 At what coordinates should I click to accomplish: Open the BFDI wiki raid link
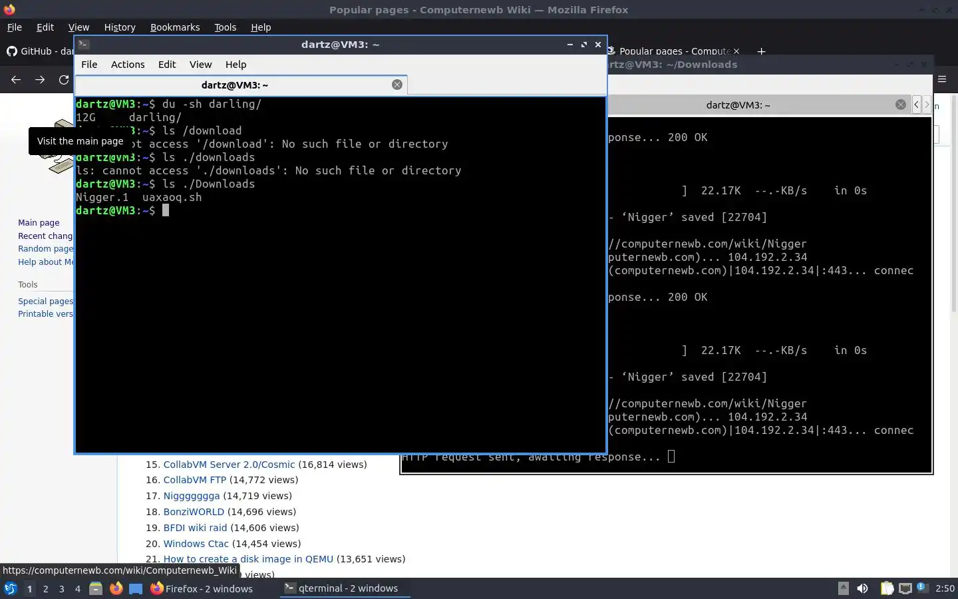pos(196,528)
